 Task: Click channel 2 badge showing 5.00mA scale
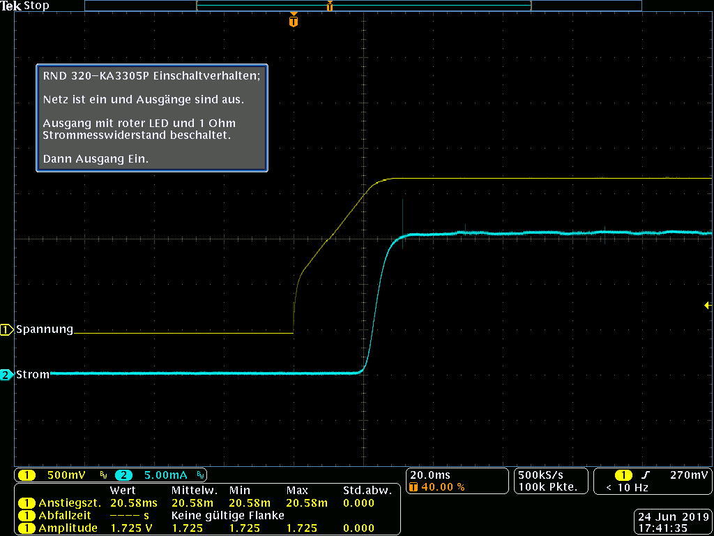point(124,475)
